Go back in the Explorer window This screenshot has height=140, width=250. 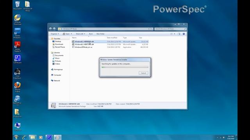click(x=50, y=29)
